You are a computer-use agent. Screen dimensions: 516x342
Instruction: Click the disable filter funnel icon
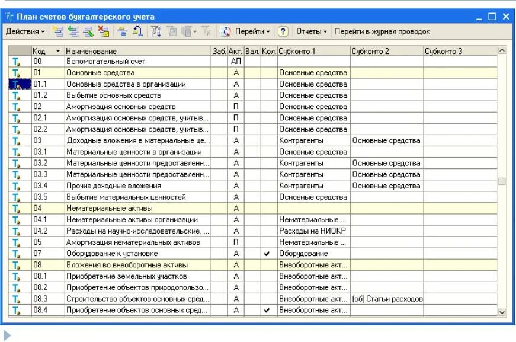tap(206, 31)
